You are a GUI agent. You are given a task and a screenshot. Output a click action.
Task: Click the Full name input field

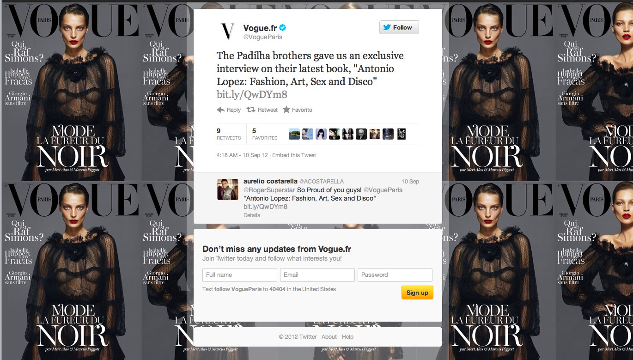tap(240, 275)
